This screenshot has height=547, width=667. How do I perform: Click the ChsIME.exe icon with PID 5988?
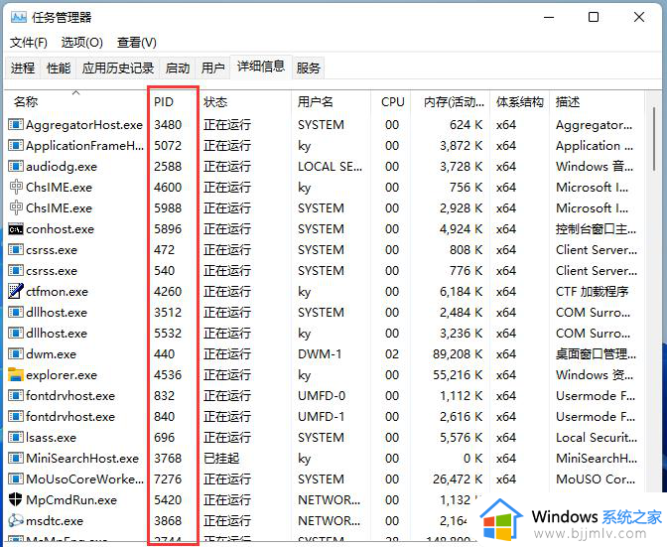[x=16, y=208]
